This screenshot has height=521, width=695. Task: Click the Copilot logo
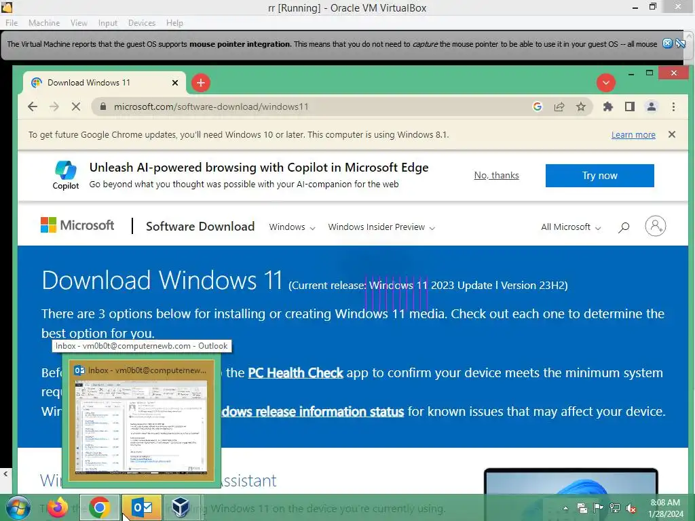pos(66,175)
